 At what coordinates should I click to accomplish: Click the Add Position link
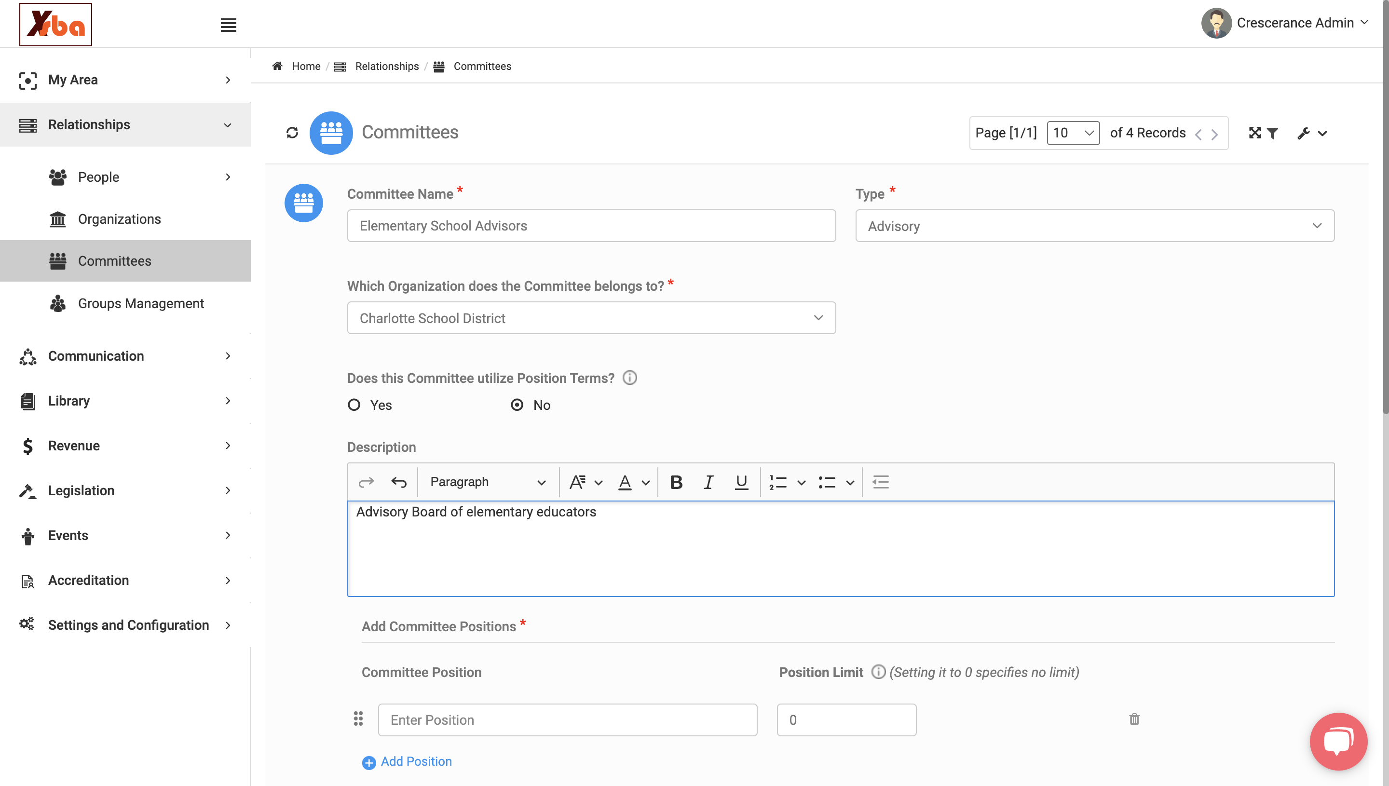(x=407, y=761)
